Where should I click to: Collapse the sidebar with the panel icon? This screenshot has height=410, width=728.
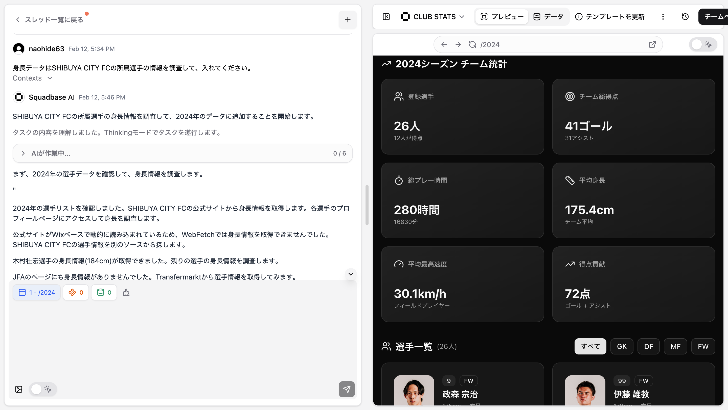click(386, 17)
